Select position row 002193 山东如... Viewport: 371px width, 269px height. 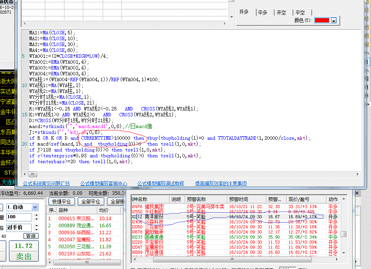click(x=85, y=254)
